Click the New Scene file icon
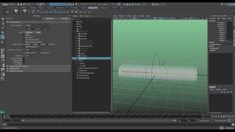235x132 pixels. point(18,4)
